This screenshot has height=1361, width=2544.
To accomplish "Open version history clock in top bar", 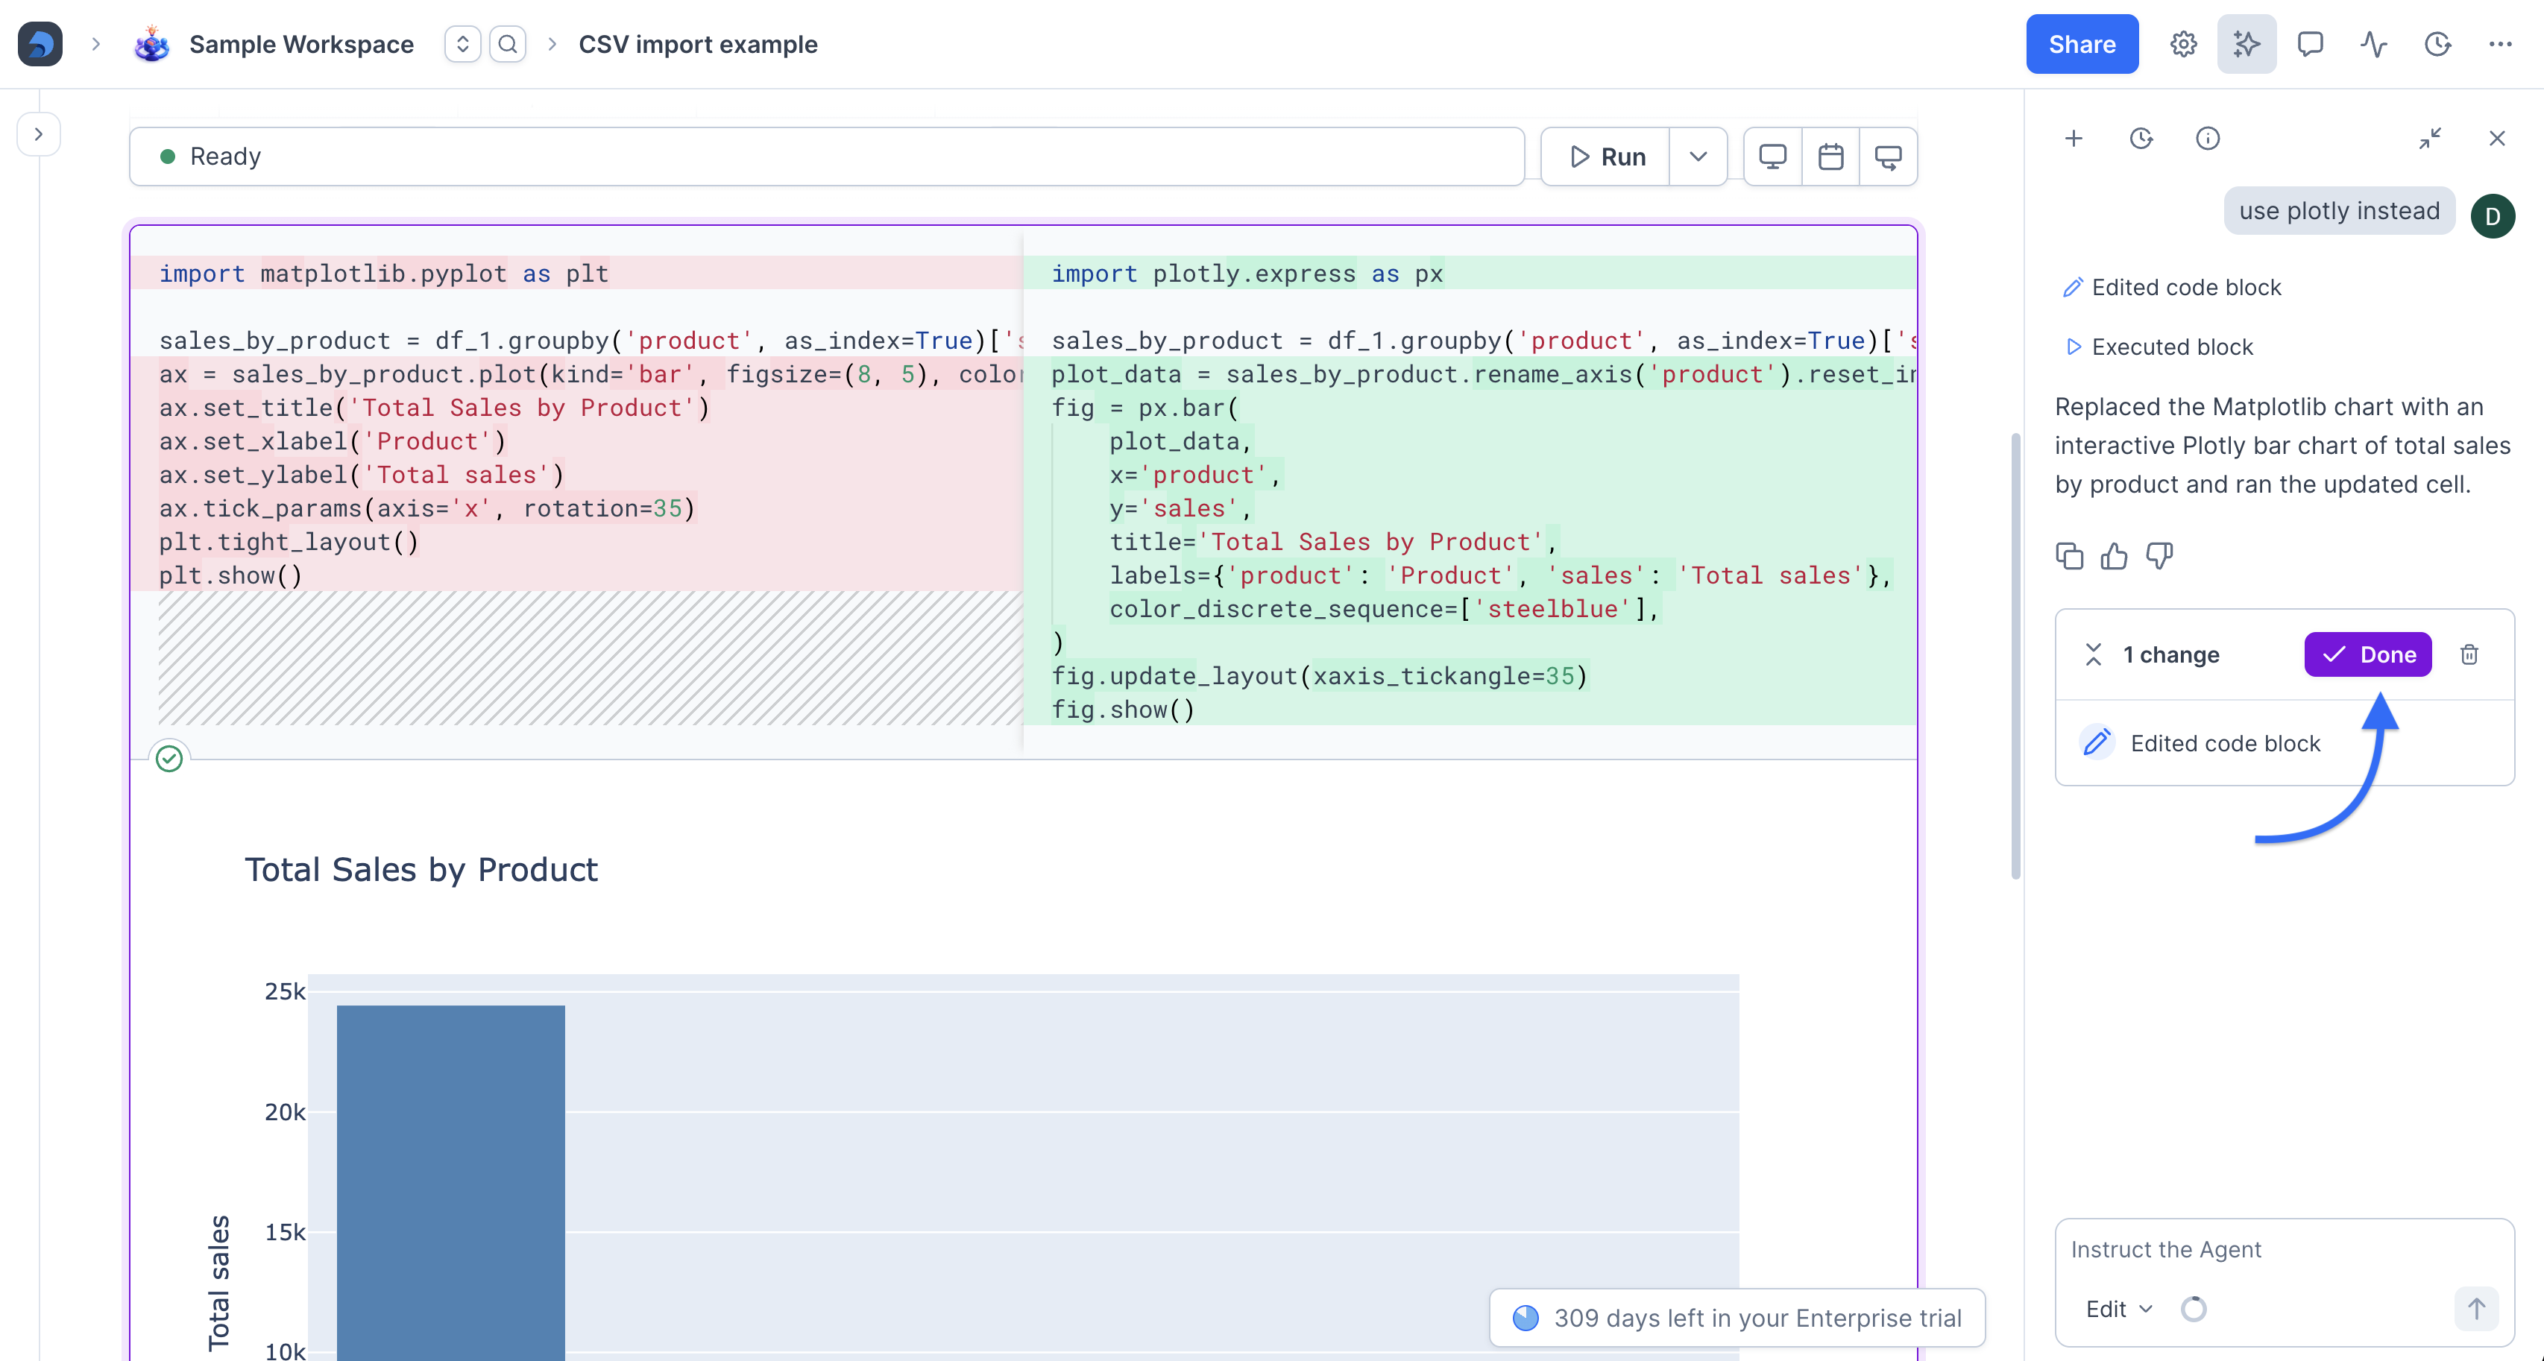I will [2437, 45].
